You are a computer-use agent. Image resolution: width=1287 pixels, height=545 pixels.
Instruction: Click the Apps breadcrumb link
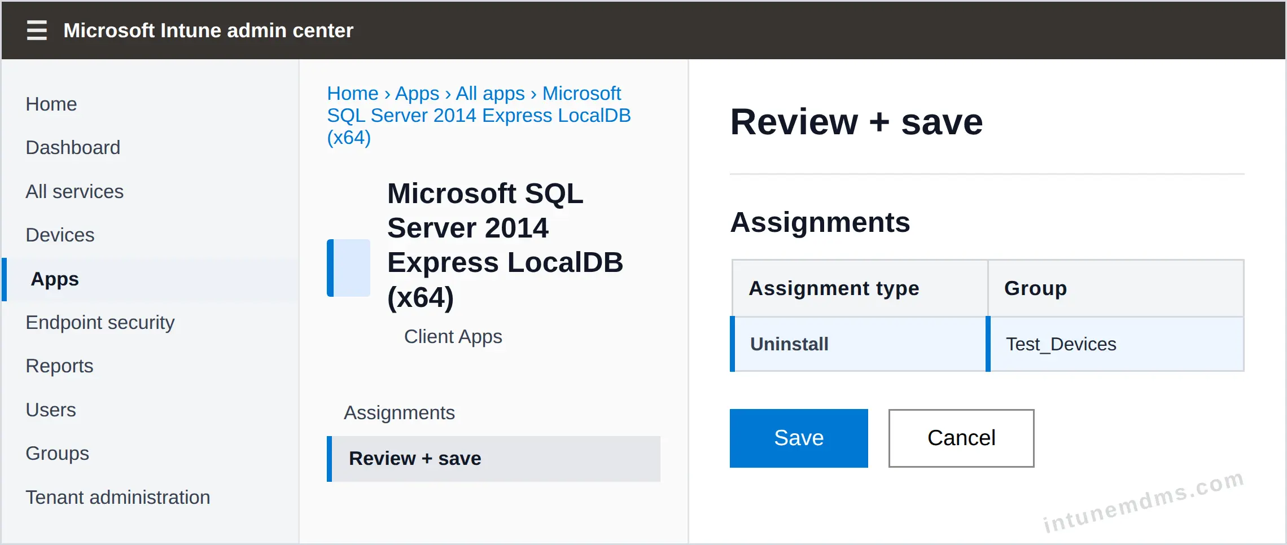coord(417,93)
